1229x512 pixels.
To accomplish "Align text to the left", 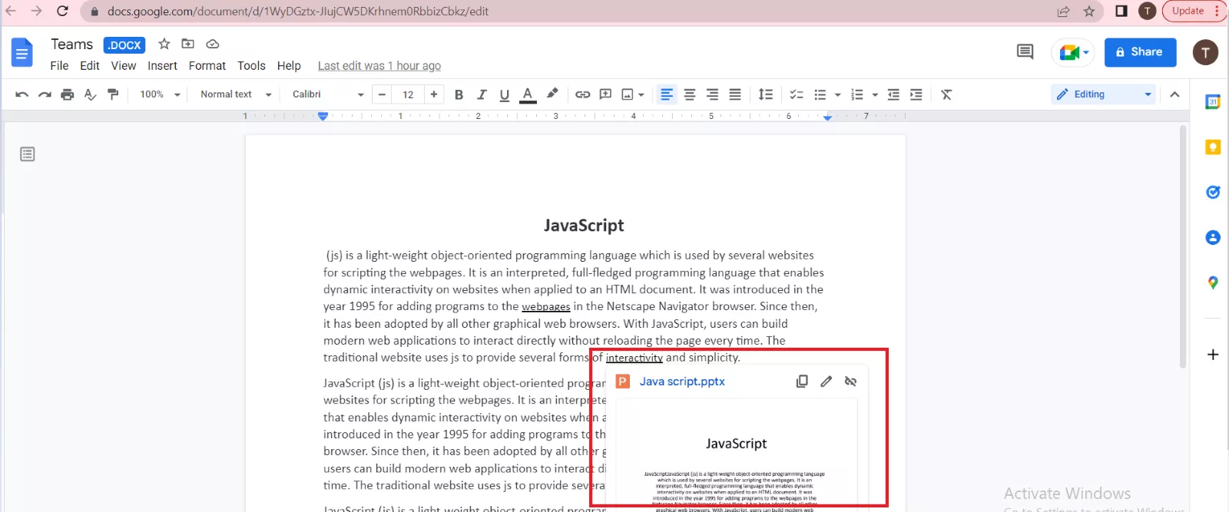I will [667, 94].
